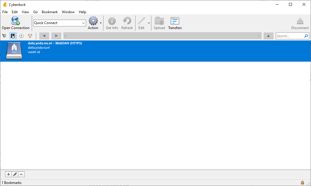Click the Disconnect eject icon
Screen dimensions: 311x186
(300, 21)
